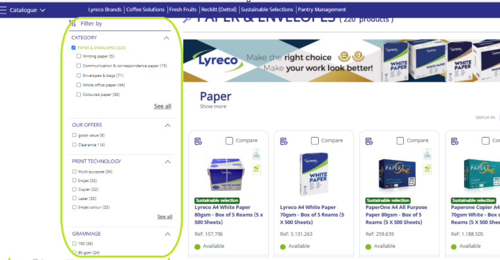Add Lyreco A4 White Paper 70gsm to list icon
Screen dimensions: 500x260
pyautogui.click(x=283, y=141)
